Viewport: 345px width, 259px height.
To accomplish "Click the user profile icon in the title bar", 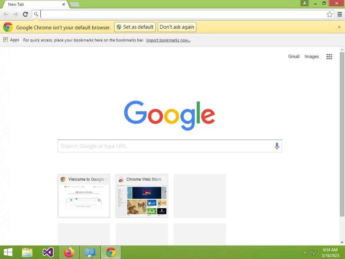I will (x=305, y=3).
